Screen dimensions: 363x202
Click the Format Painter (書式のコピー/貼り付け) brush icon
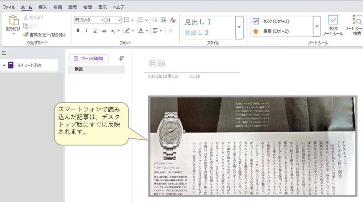pos(26,35)
